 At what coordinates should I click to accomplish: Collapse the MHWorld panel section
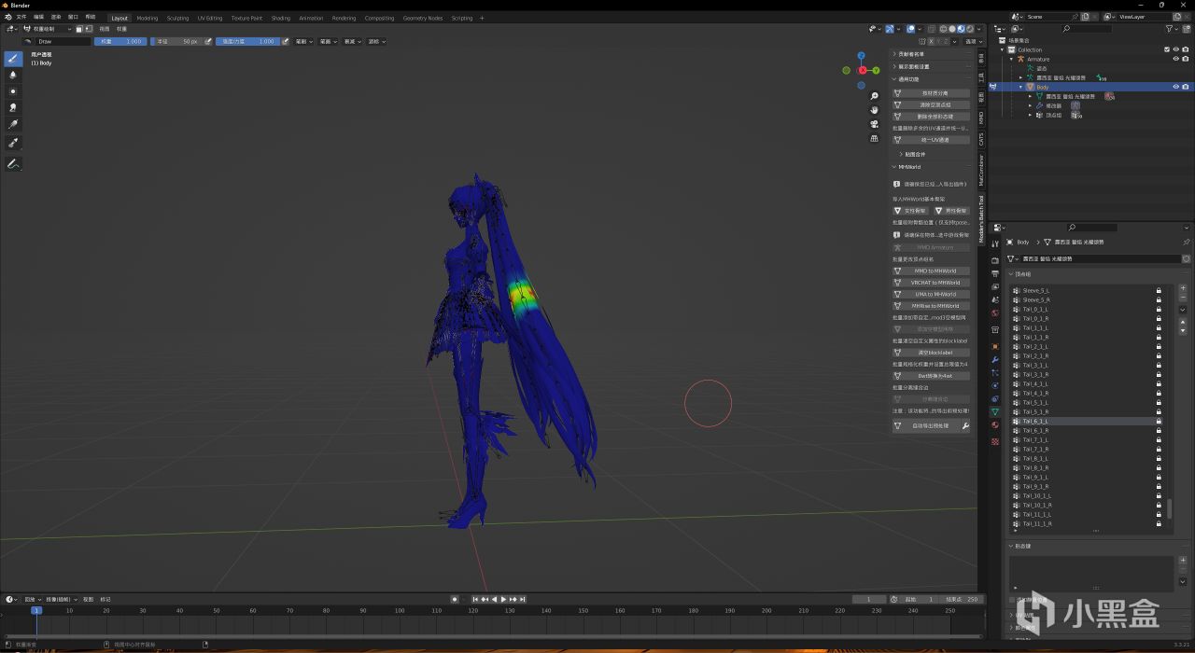pyautogui.click(x=895, y=167)
